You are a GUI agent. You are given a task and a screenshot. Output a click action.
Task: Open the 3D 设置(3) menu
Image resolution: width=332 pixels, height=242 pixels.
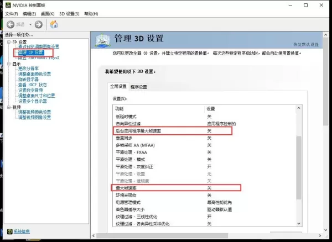(x=69, y=14)
